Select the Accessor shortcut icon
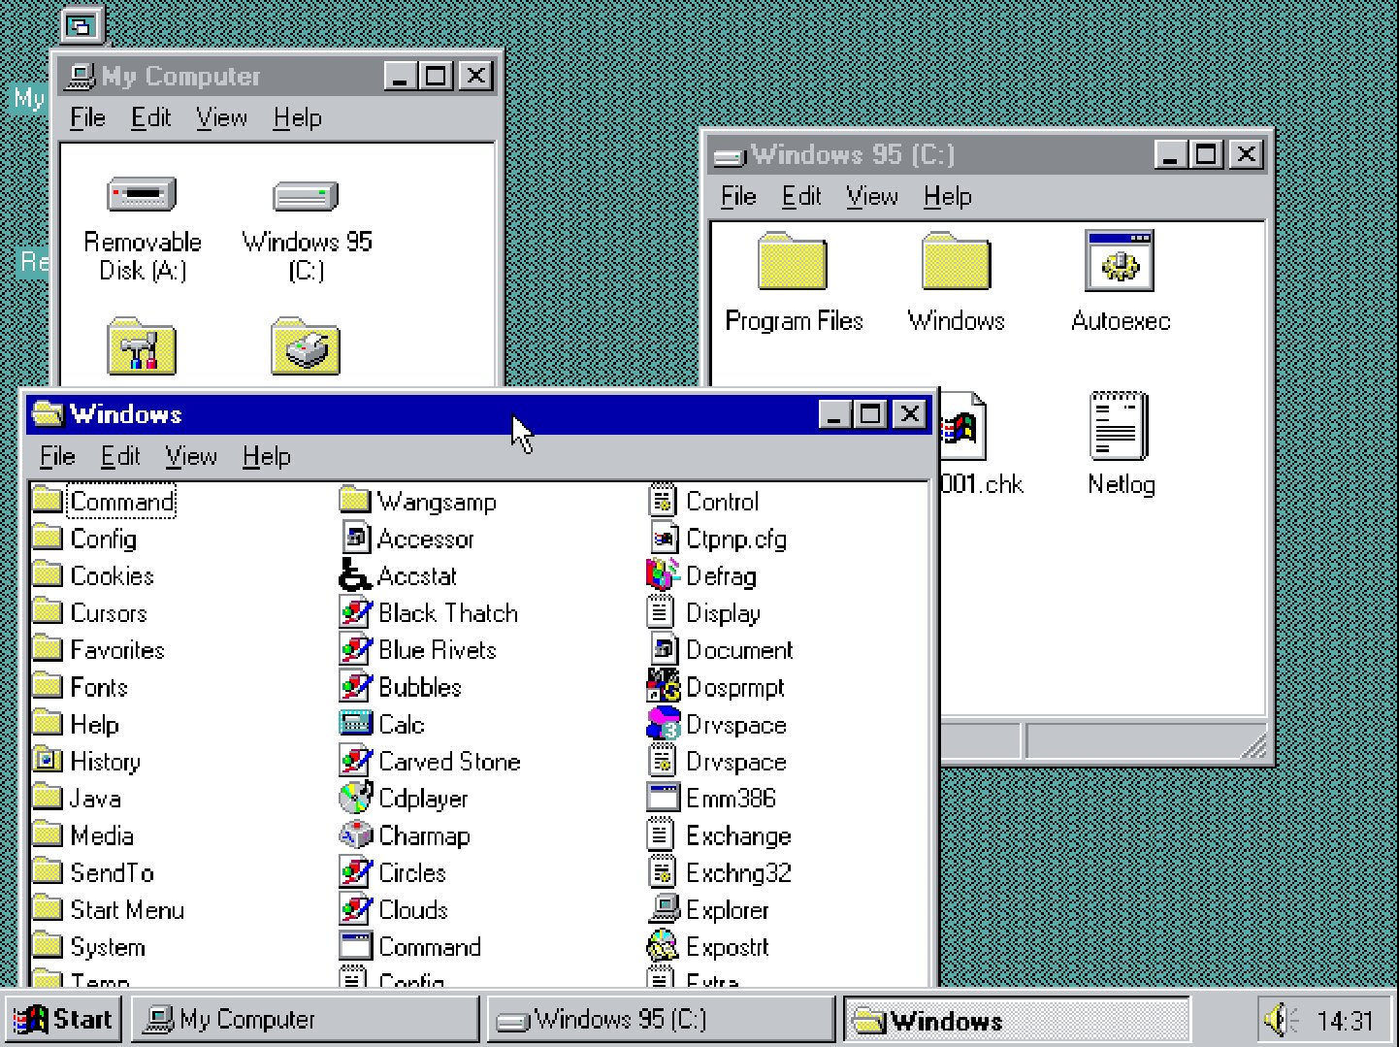This screenshot has width=1399, height=1047. pos(355,538)
